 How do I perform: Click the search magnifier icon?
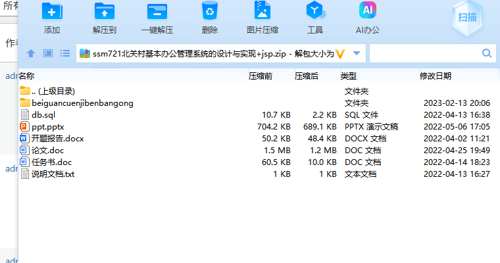pyautogui.click(x=488, y=53)
